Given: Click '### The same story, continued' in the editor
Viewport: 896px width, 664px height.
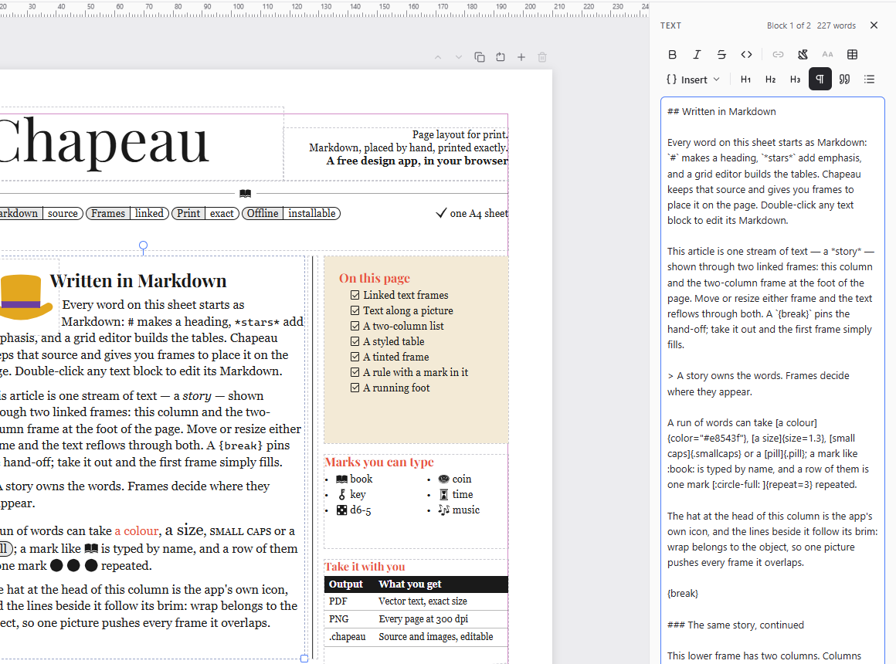Looking at the screenshot, I should tap(735, 625).
